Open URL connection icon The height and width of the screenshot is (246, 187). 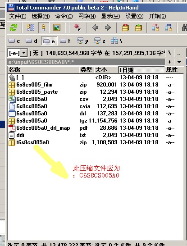click(x=169, y=27)
